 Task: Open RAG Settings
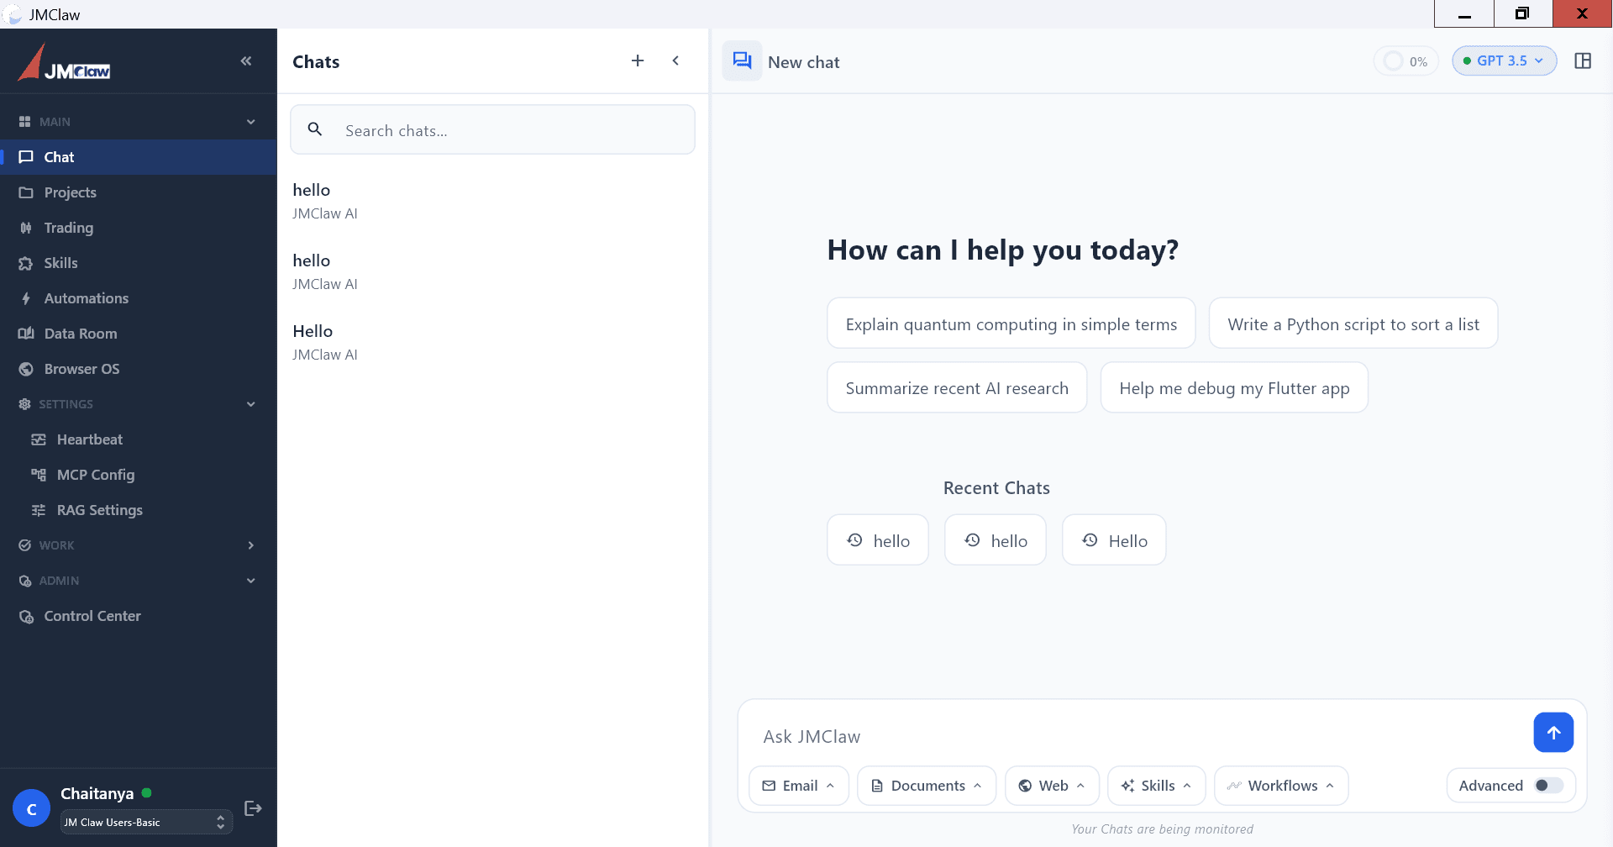pos(139,510)
